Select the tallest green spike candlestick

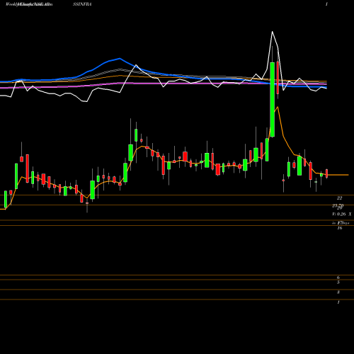(272, 99)
